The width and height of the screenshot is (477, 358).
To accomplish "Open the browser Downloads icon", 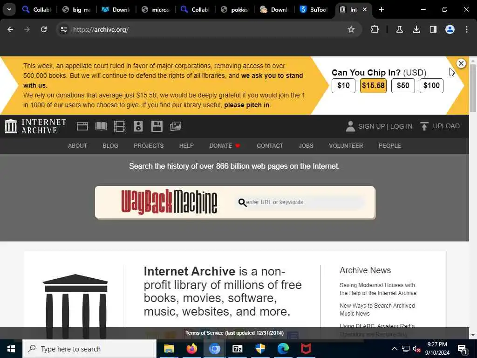I will pyautogui.click(x=416, y=29).
